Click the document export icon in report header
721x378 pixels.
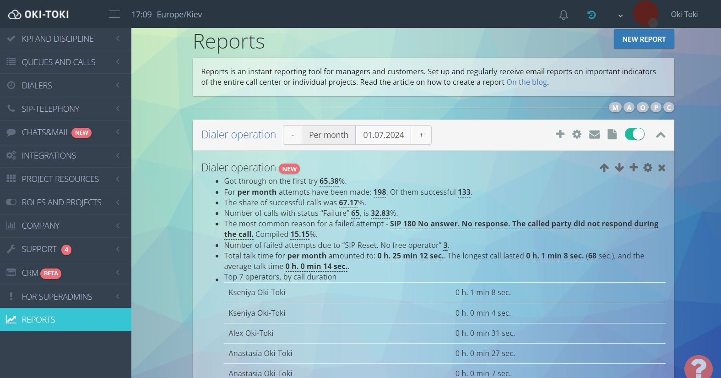(x=612, y=134)
